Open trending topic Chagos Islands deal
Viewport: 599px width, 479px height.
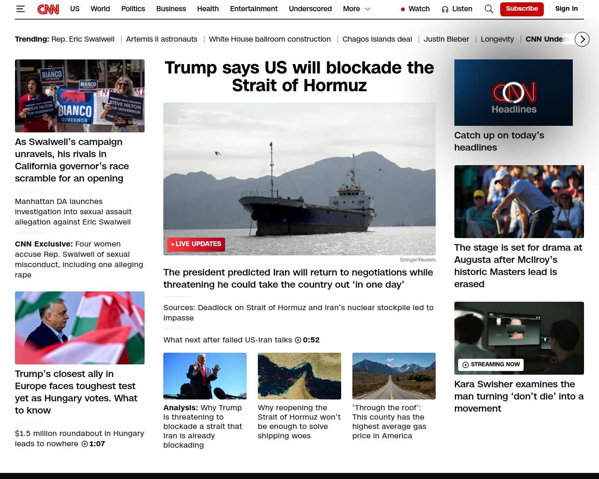pos(377,39)
